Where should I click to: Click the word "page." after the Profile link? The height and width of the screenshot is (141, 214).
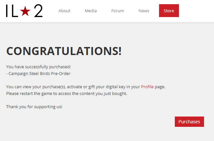[x=160, y=87]
